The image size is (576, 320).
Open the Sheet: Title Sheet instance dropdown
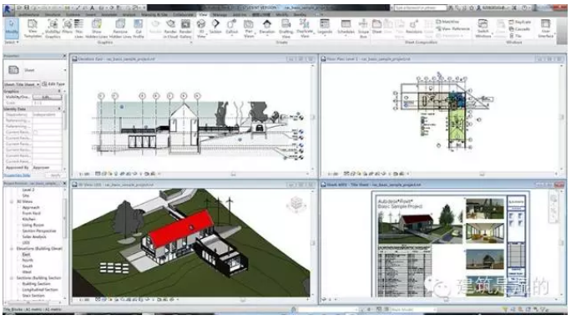click(x=22, y=84)
